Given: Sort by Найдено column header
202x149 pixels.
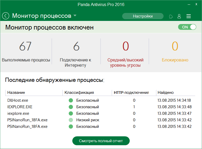Looking at the screenshot, I should tap(166, 93).
